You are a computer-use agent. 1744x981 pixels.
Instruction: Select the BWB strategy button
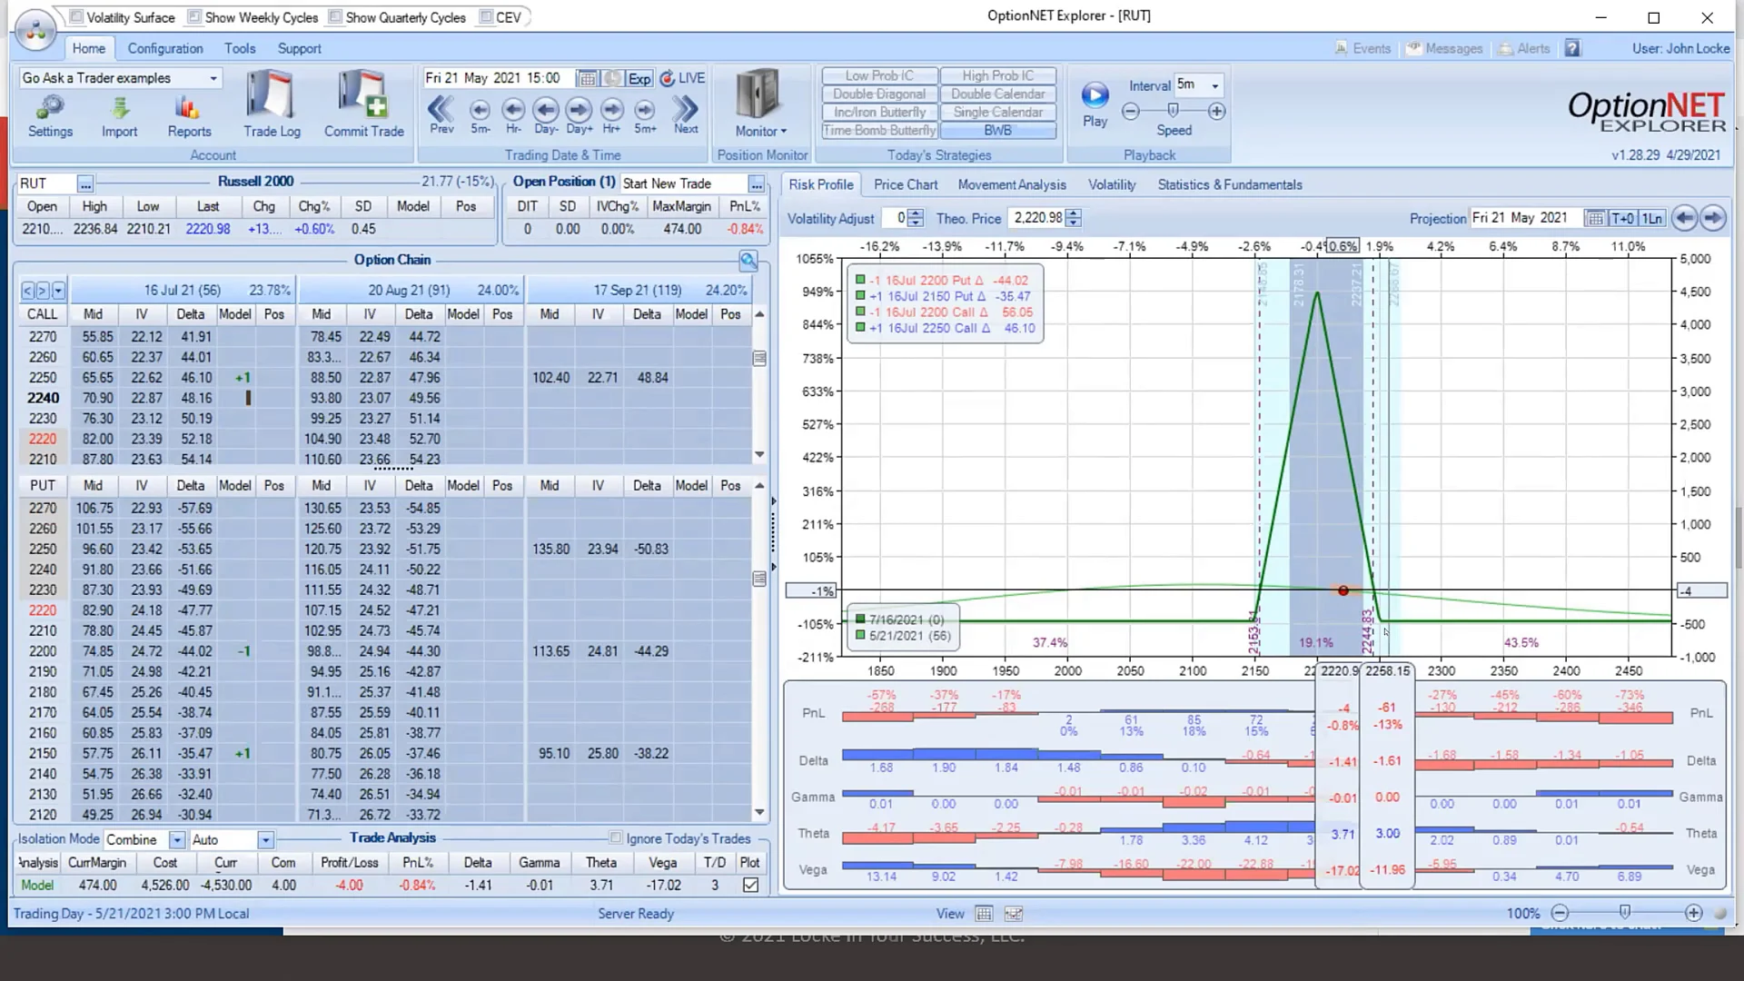click(x=997, y=131)
